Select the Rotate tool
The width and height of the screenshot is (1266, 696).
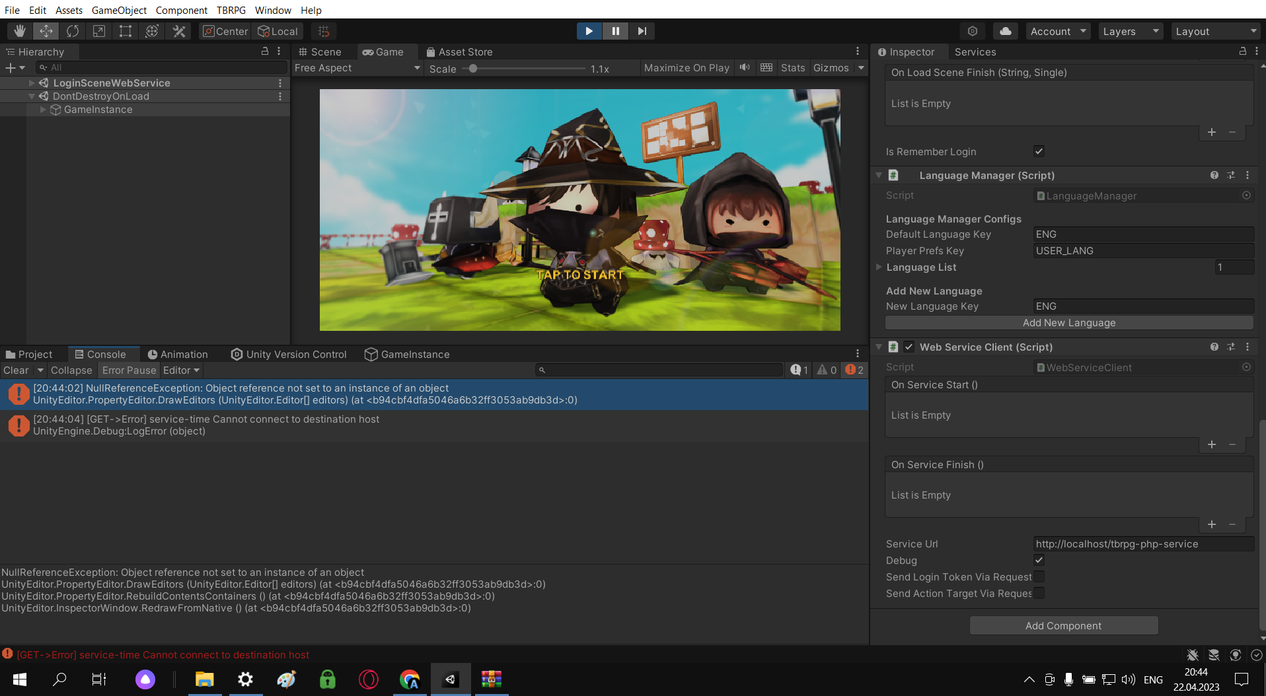72,30
